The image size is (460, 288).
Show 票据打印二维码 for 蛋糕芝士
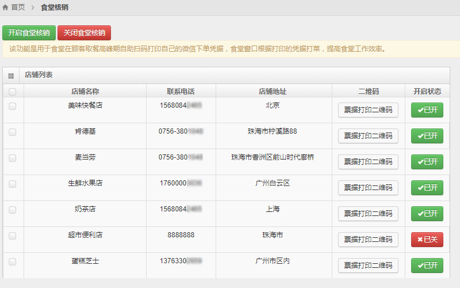(368, 266)
